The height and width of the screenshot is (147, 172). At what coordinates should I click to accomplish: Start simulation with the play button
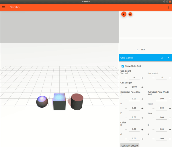124,14
